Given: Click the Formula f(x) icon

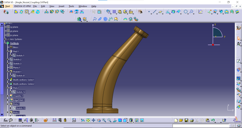Looking at the screenshot, I should (5, 120).
